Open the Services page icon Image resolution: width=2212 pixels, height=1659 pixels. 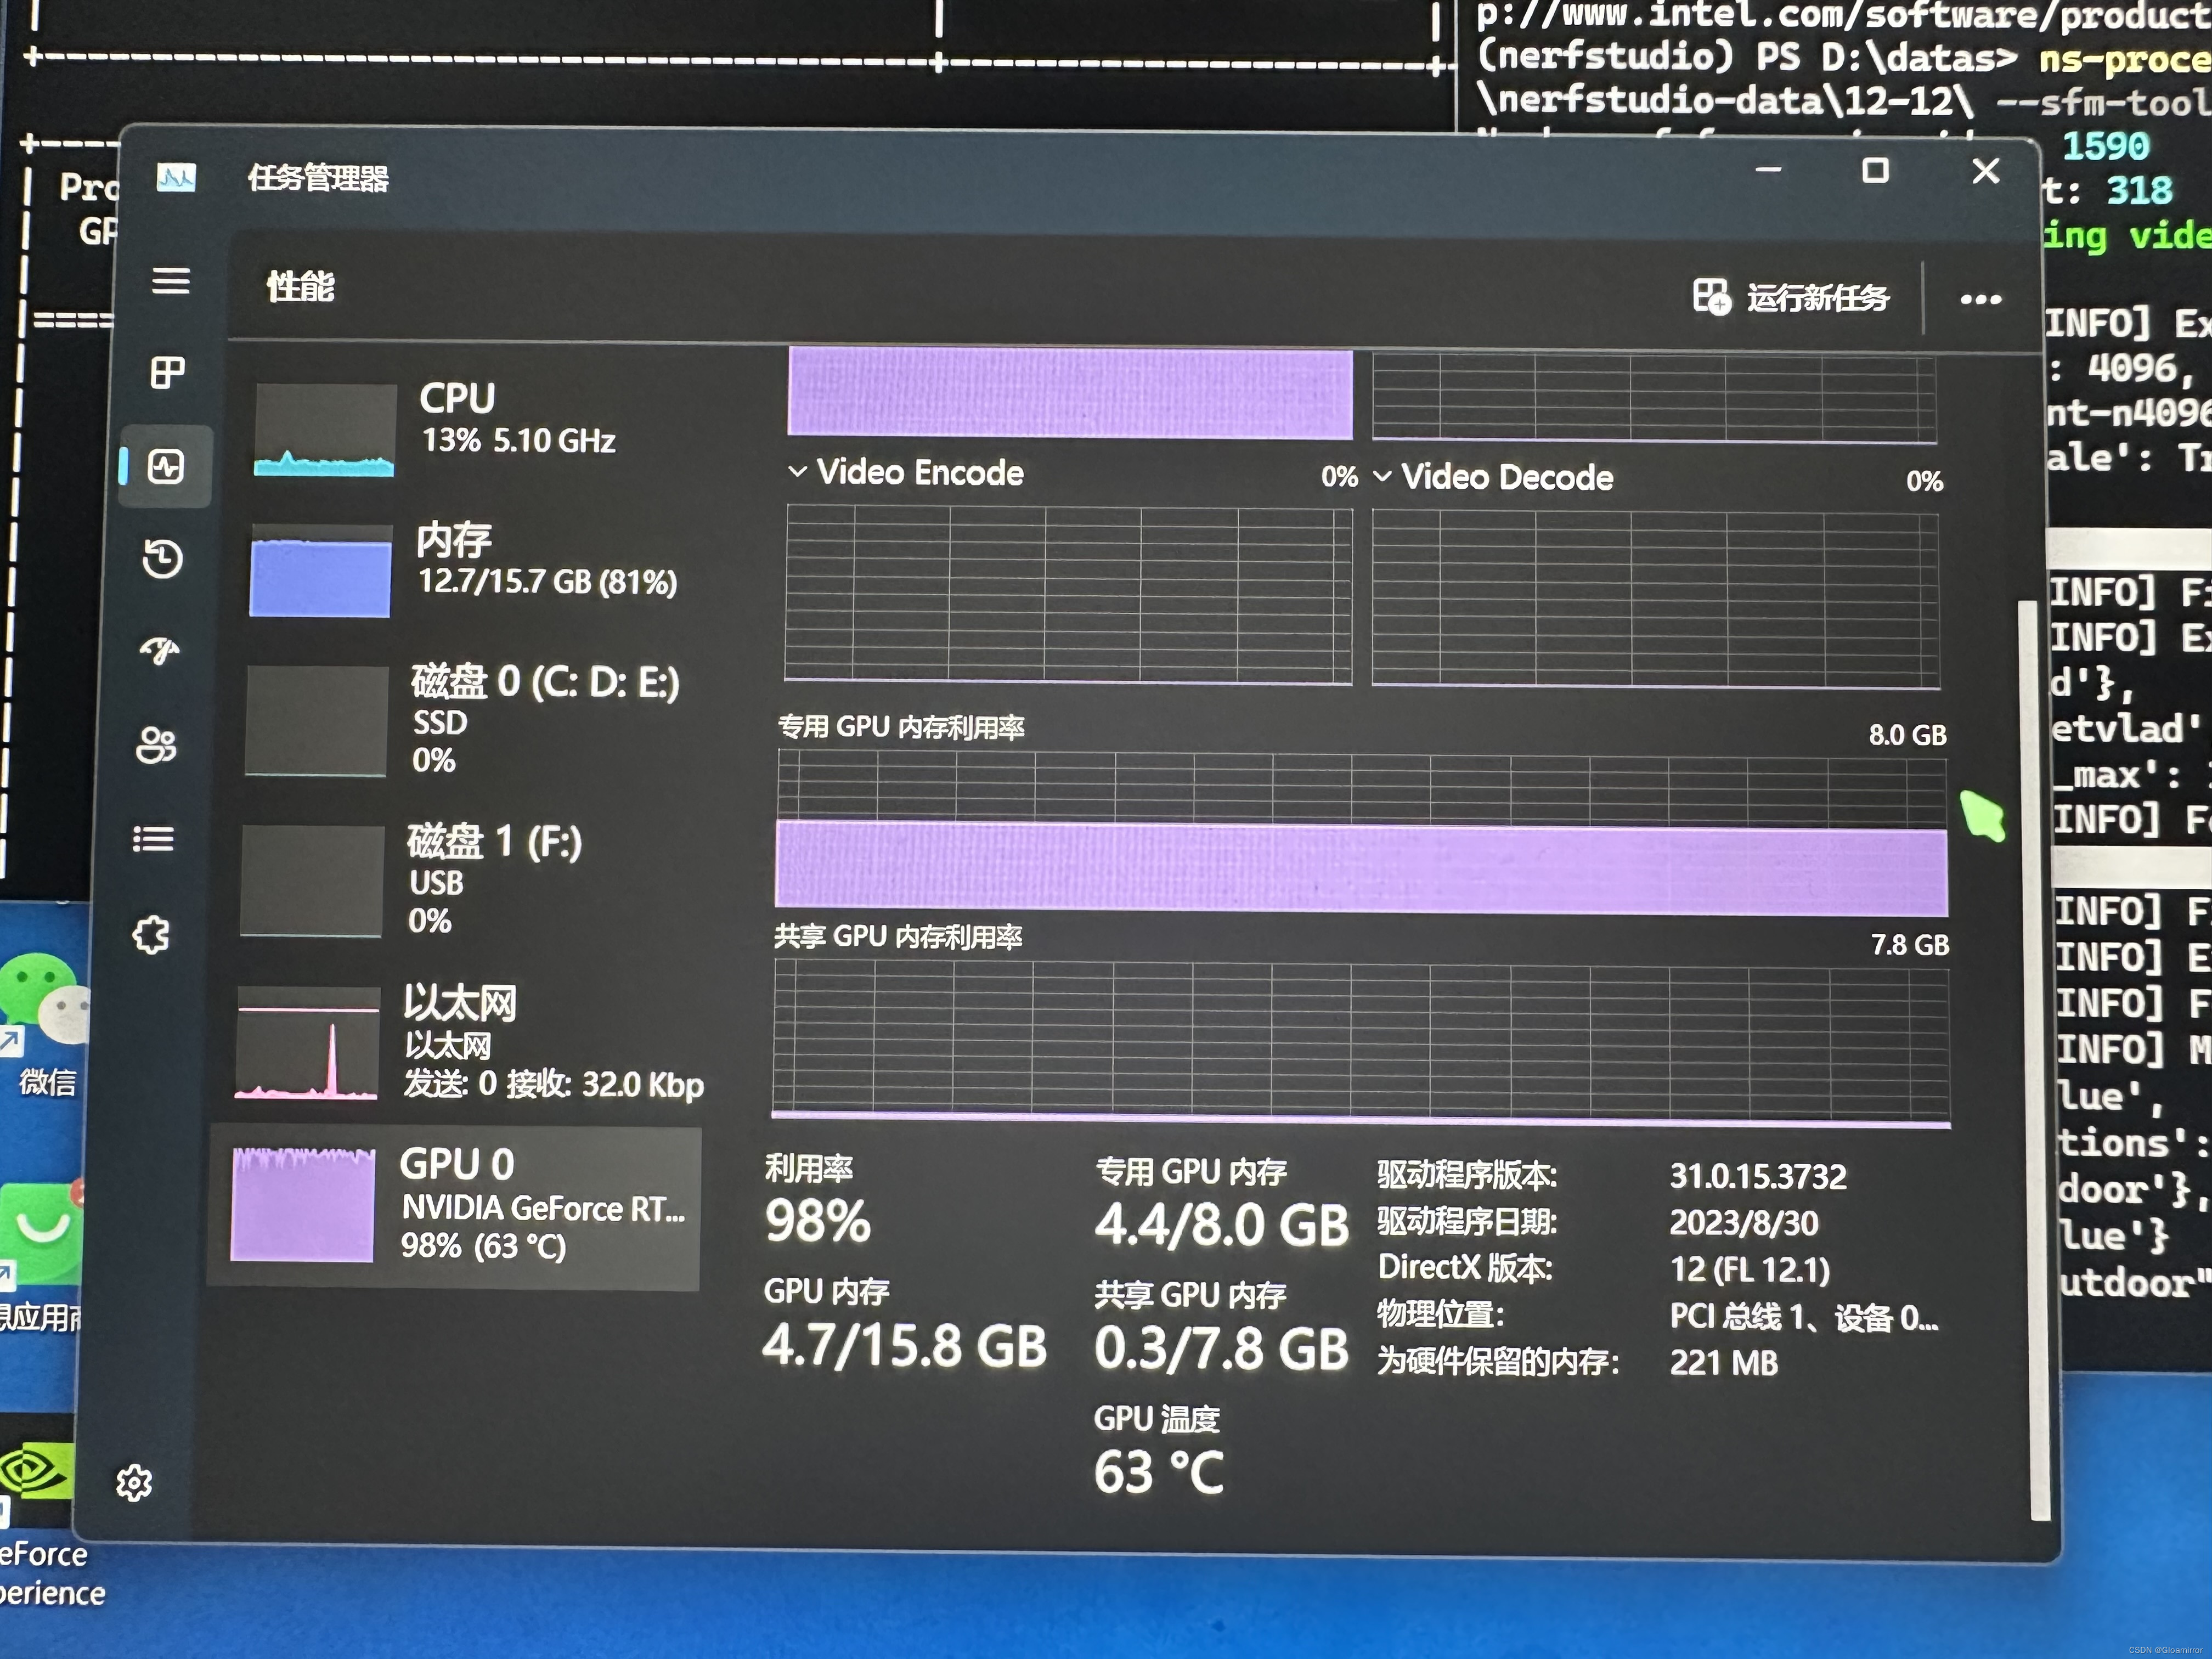click(151, 935)
